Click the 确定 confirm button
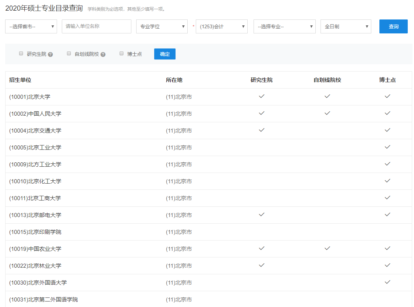This screenshot has width=414, height=307. (164, 54)
